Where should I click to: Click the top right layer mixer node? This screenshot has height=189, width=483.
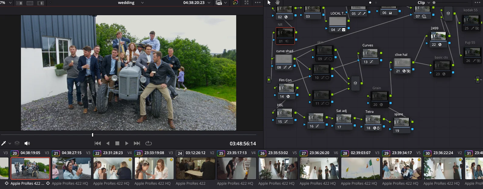click(x=448, y=13)
